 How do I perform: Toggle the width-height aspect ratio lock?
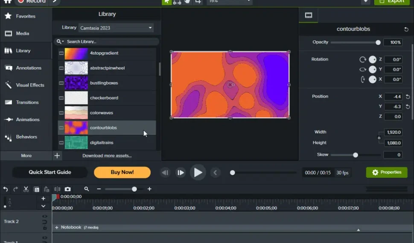[379, 138]
